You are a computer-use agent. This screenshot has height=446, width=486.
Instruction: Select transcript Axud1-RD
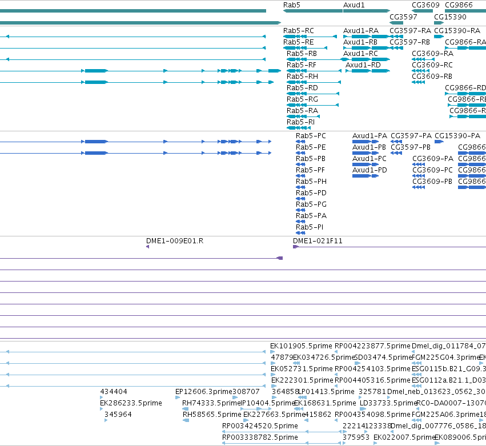tap(363, 65)
